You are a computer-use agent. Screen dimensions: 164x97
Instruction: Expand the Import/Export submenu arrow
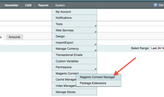coord(95,44)
